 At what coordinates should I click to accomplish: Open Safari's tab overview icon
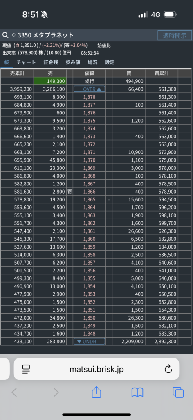[x=178, y=393]
